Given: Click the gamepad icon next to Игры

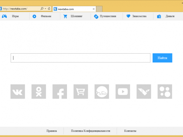Looking at the screenshot, I should click(x=4, y=16).
